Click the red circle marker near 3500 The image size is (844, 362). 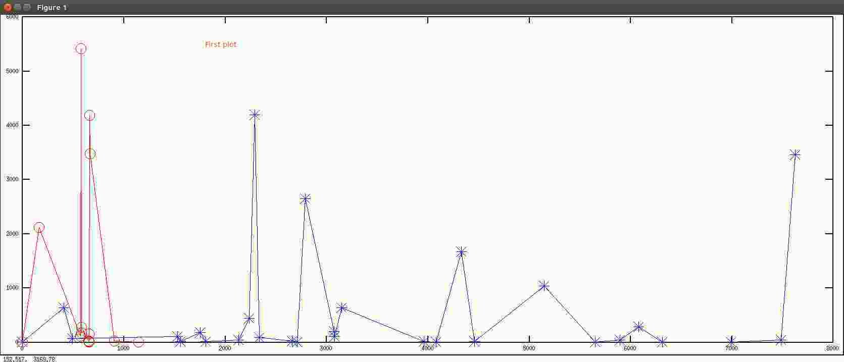[90, 154]
